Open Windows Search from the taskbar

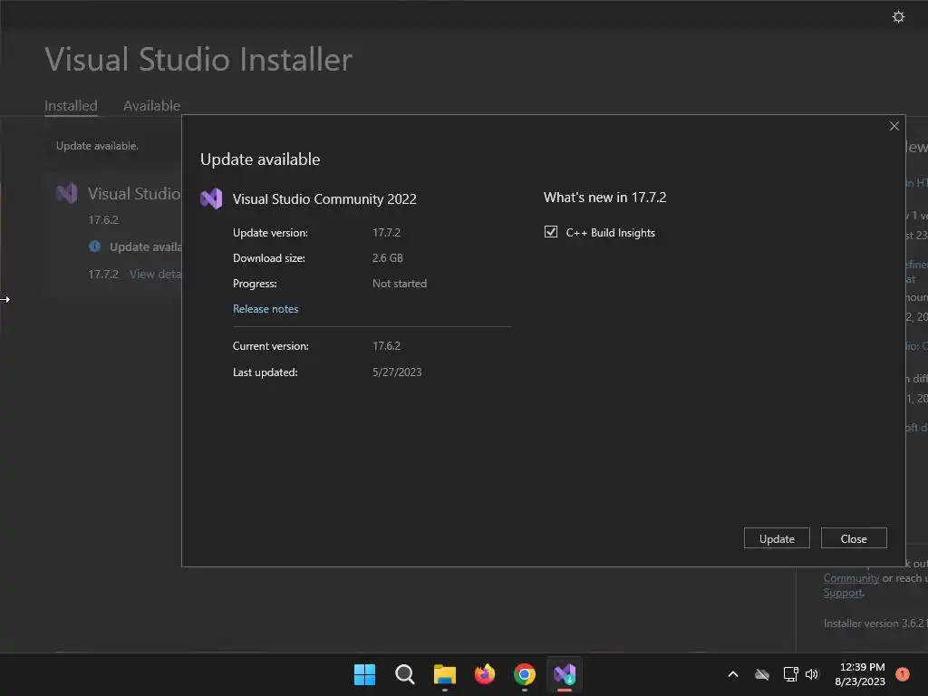(x=405, y=674)
